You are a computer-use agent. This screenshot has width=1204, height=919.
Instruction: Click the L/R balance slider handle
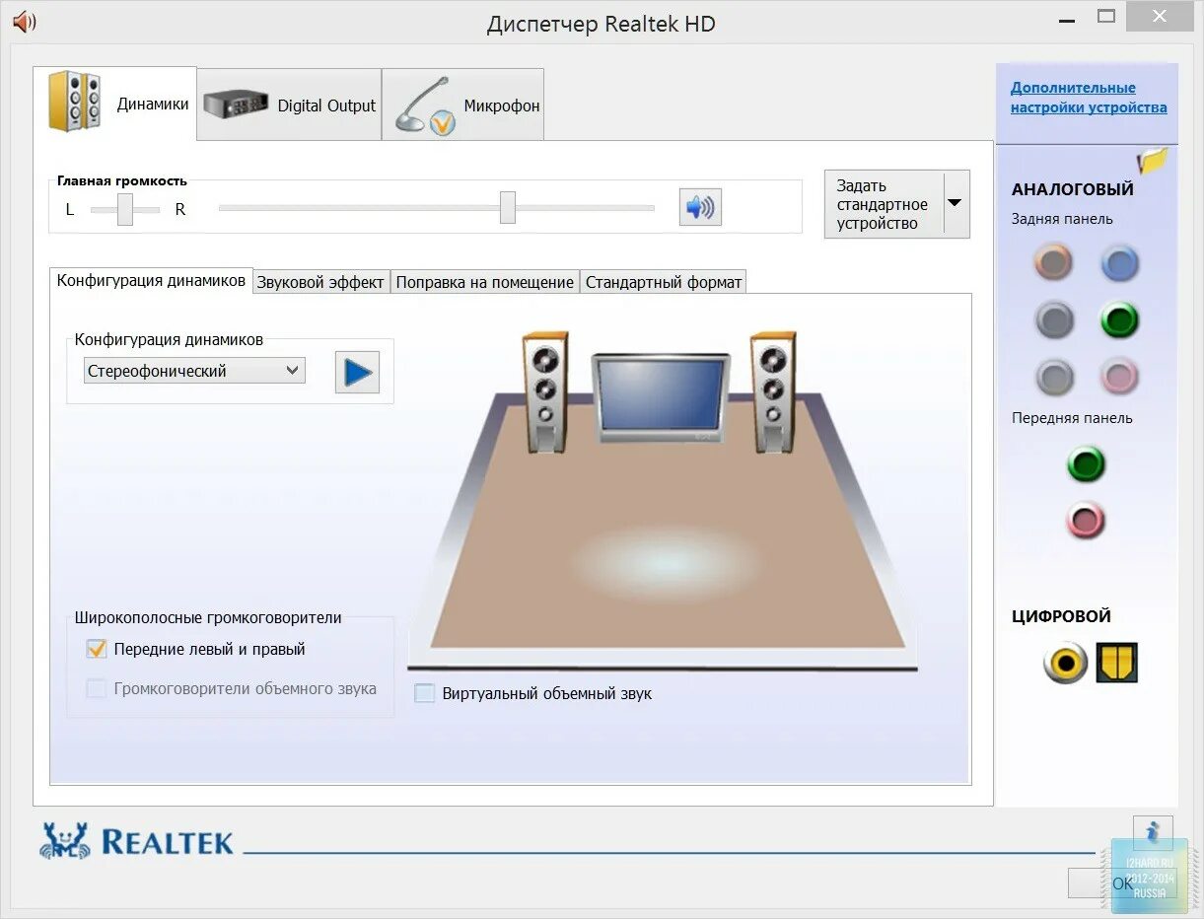(125, 209)
